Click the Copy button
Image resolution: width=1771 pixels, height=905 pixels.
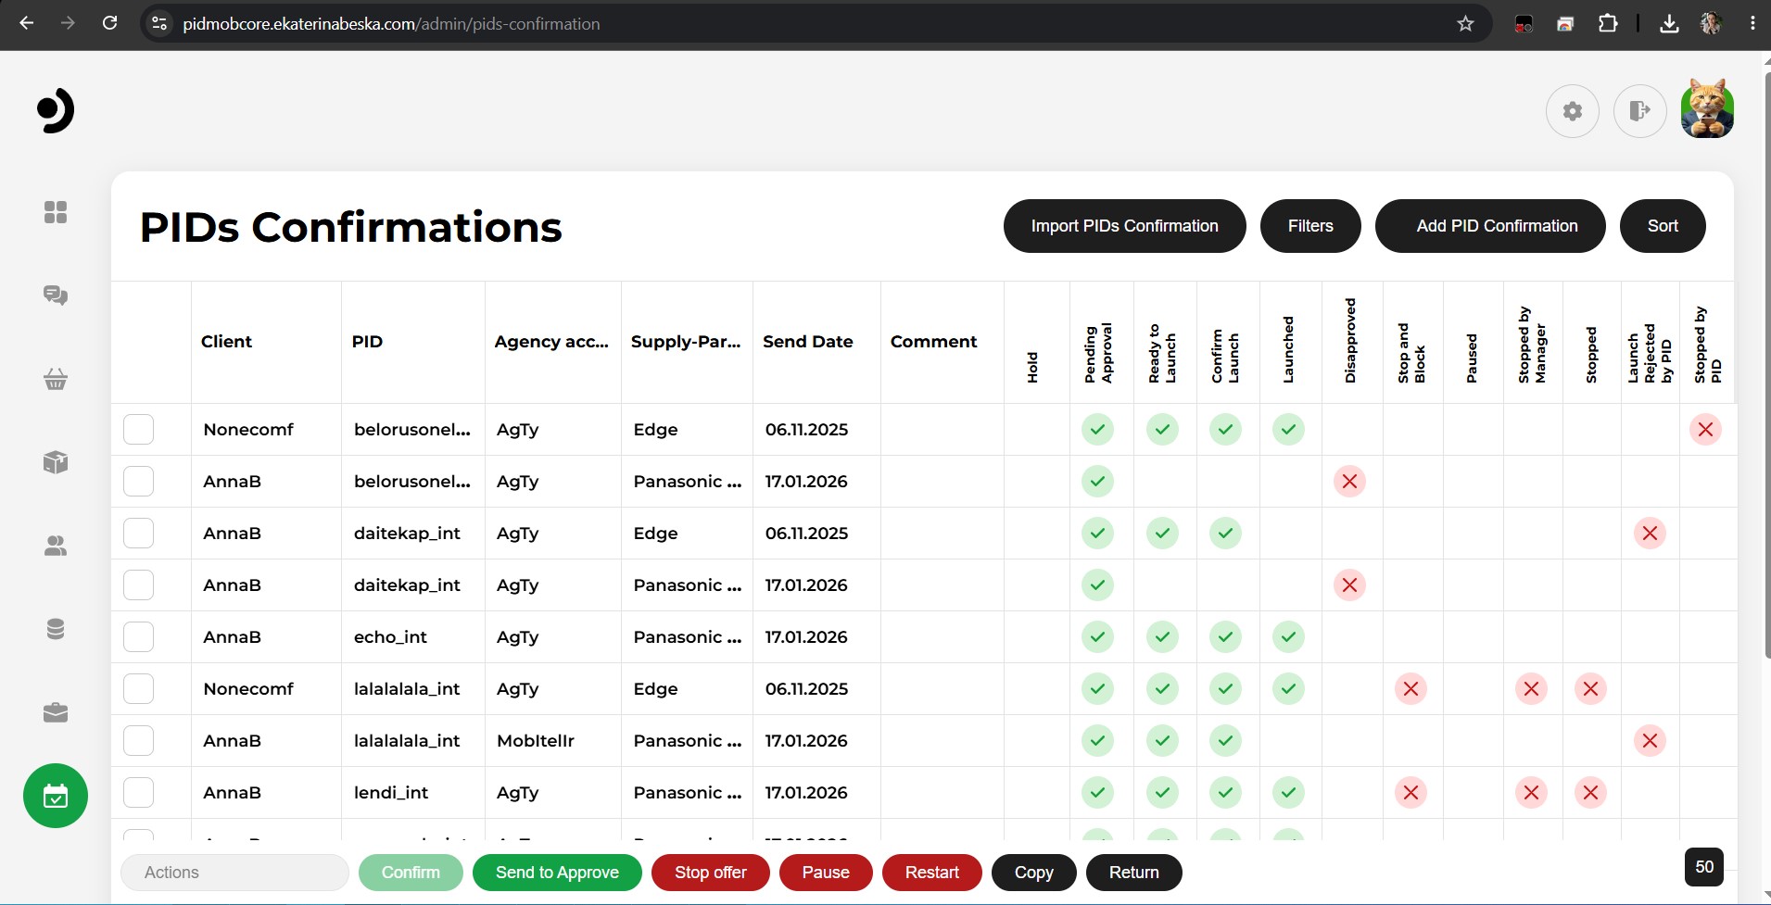pos(1034,873)
